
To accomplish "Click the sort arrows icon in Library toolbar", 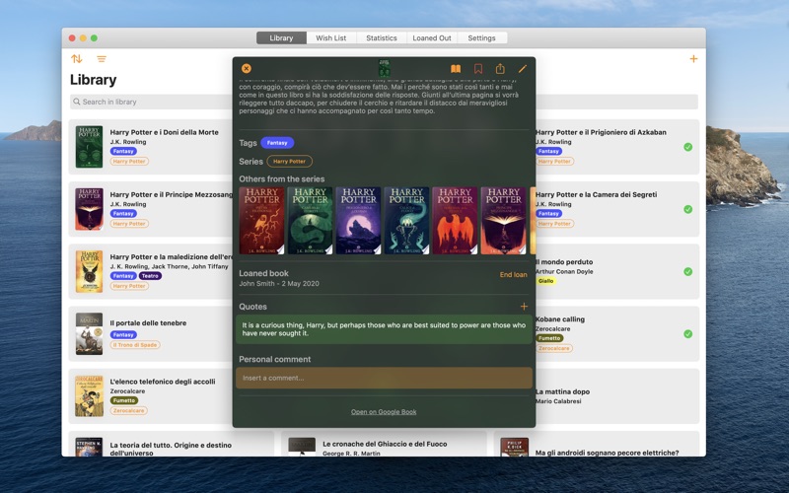I will point(77,59).
